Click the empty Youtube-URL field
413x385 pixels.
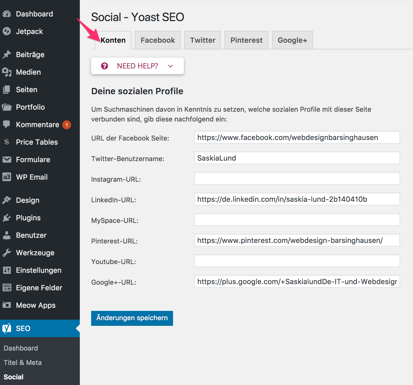297,261
